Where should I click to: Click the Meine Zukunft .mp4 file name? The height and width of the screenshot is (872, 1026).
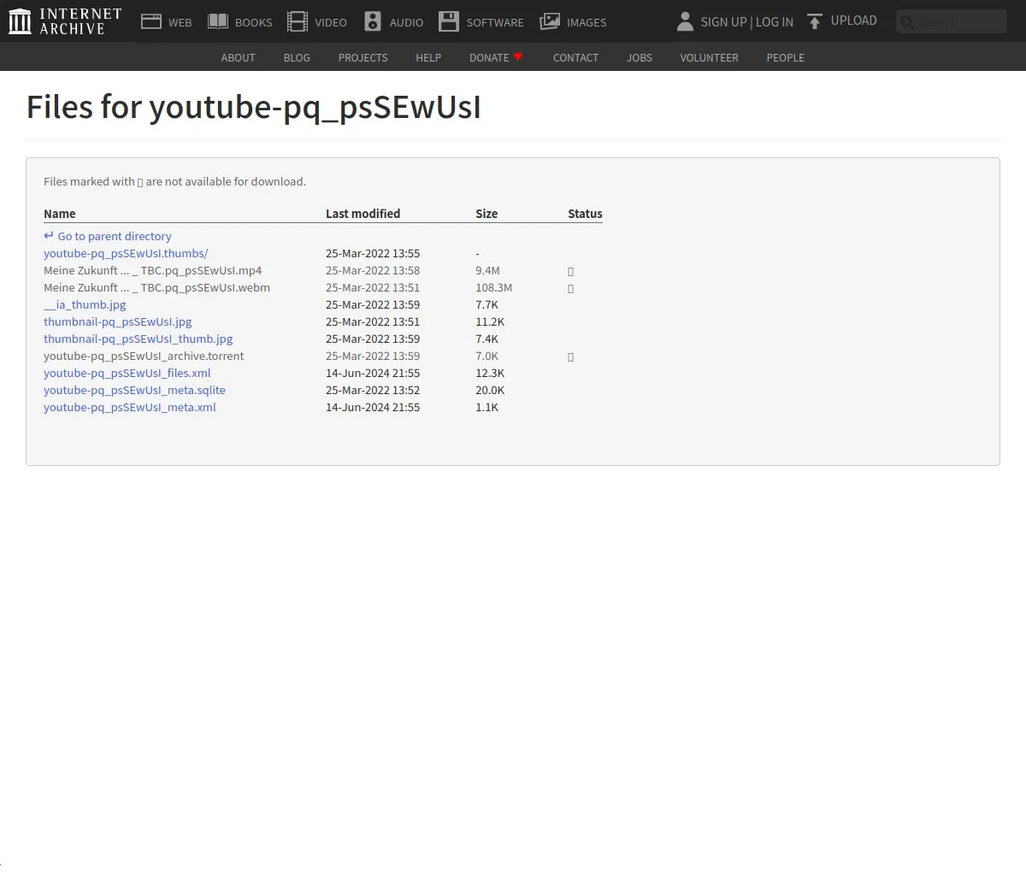click(x=153, y=270)
